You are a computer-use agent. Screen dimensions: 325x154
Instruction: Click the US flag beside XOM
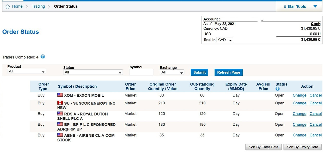(x=60, y=95)
